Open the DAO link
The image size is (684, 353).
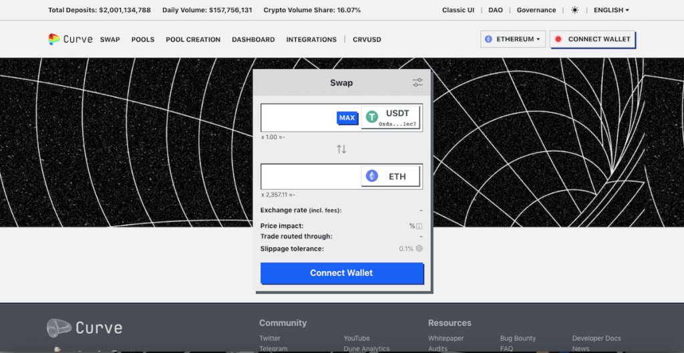coord(496,10)
